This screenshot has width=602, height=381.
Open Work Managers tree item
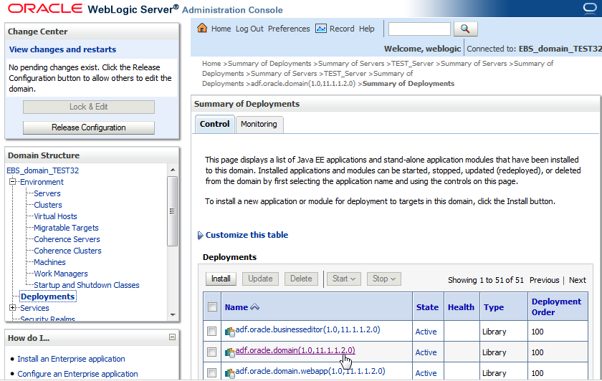click(61, 274)
